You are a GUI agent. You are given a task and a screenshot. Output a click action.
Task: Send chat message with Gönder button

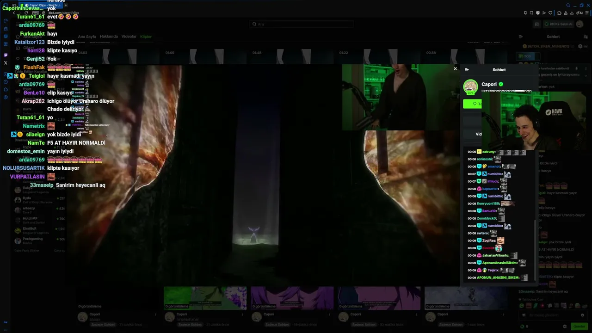coord(580,327)
